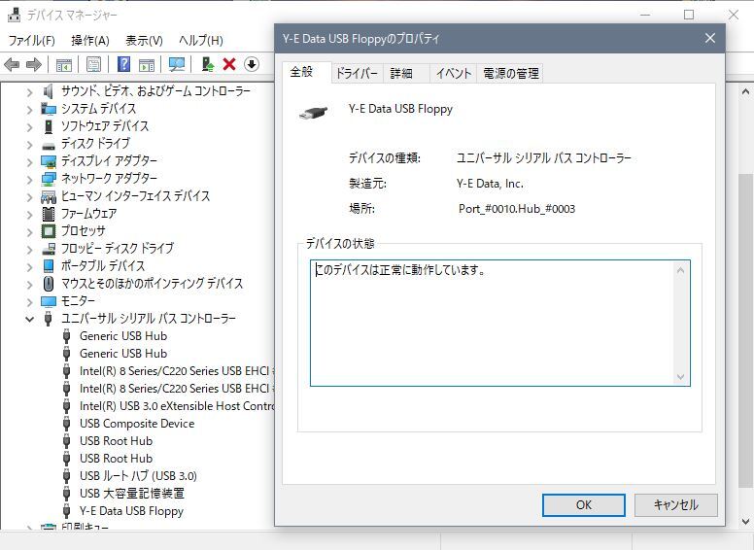Image resolution: width=754 pixels, height=550 pixels.
Task: Open the ファイル(F) menu
Action: click(32, 41)
